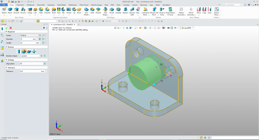Switch to the last Boolean mode (intersect)

[x=34, y=51]
